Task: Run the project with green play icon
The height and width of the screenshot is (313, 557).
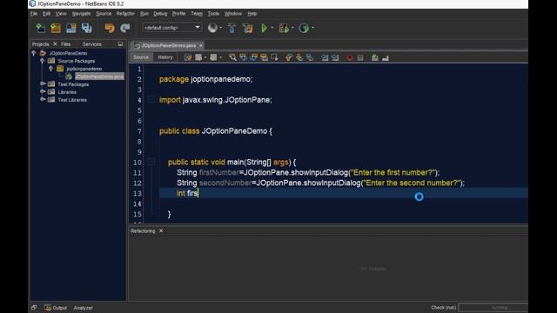Action: (264, 28)
